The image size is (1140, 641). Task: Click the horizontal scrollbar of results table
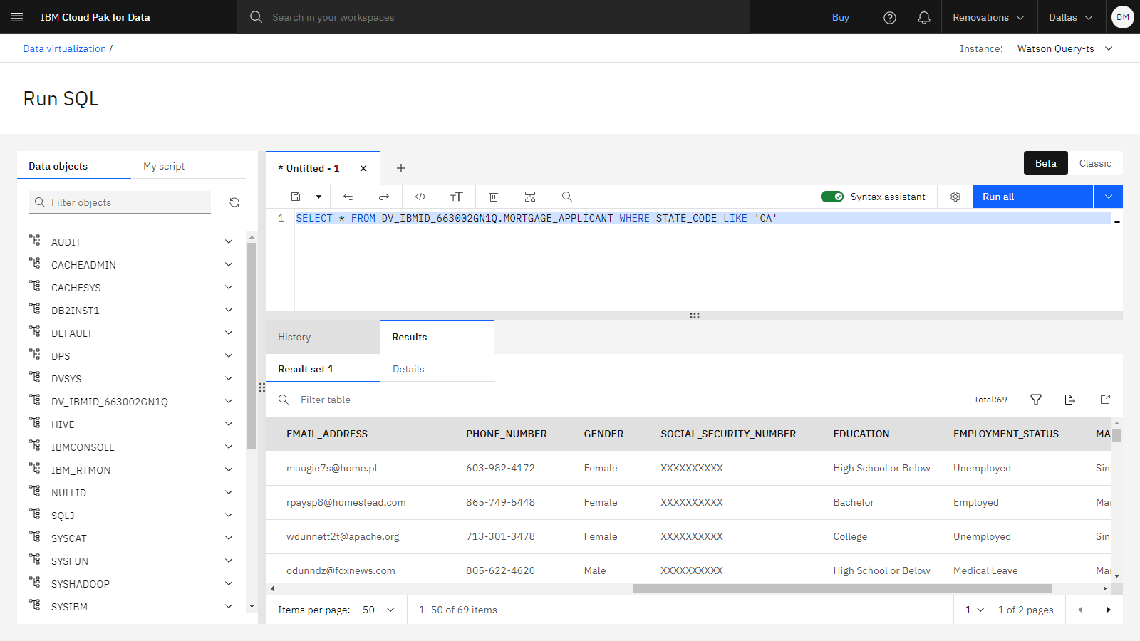tap(841, 589)
